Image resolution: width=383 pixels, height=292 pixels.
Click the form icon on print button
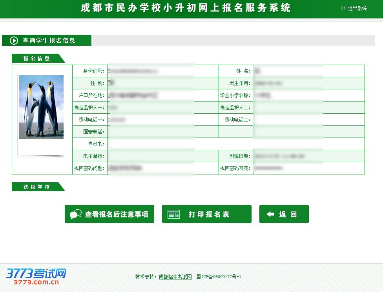[173, 214]
